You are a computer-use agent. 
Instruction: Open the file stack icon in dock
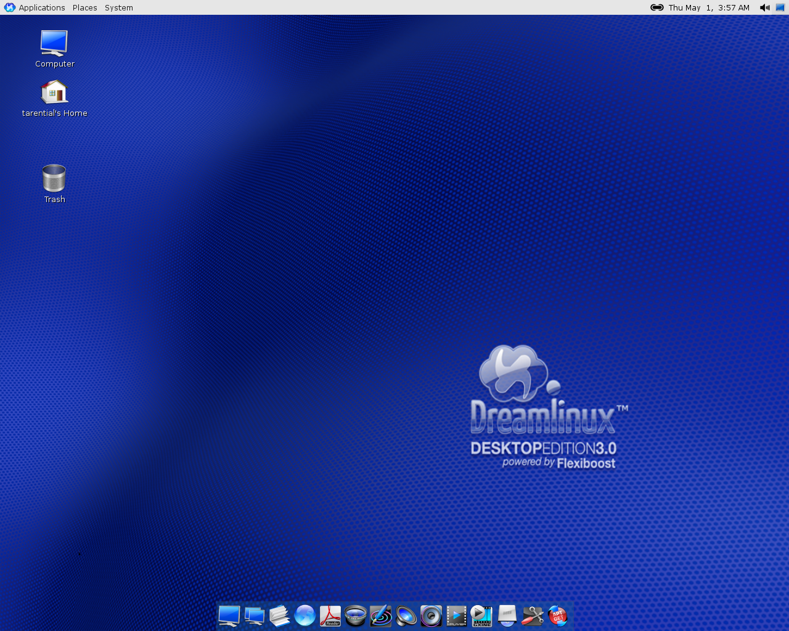[279, 616]
